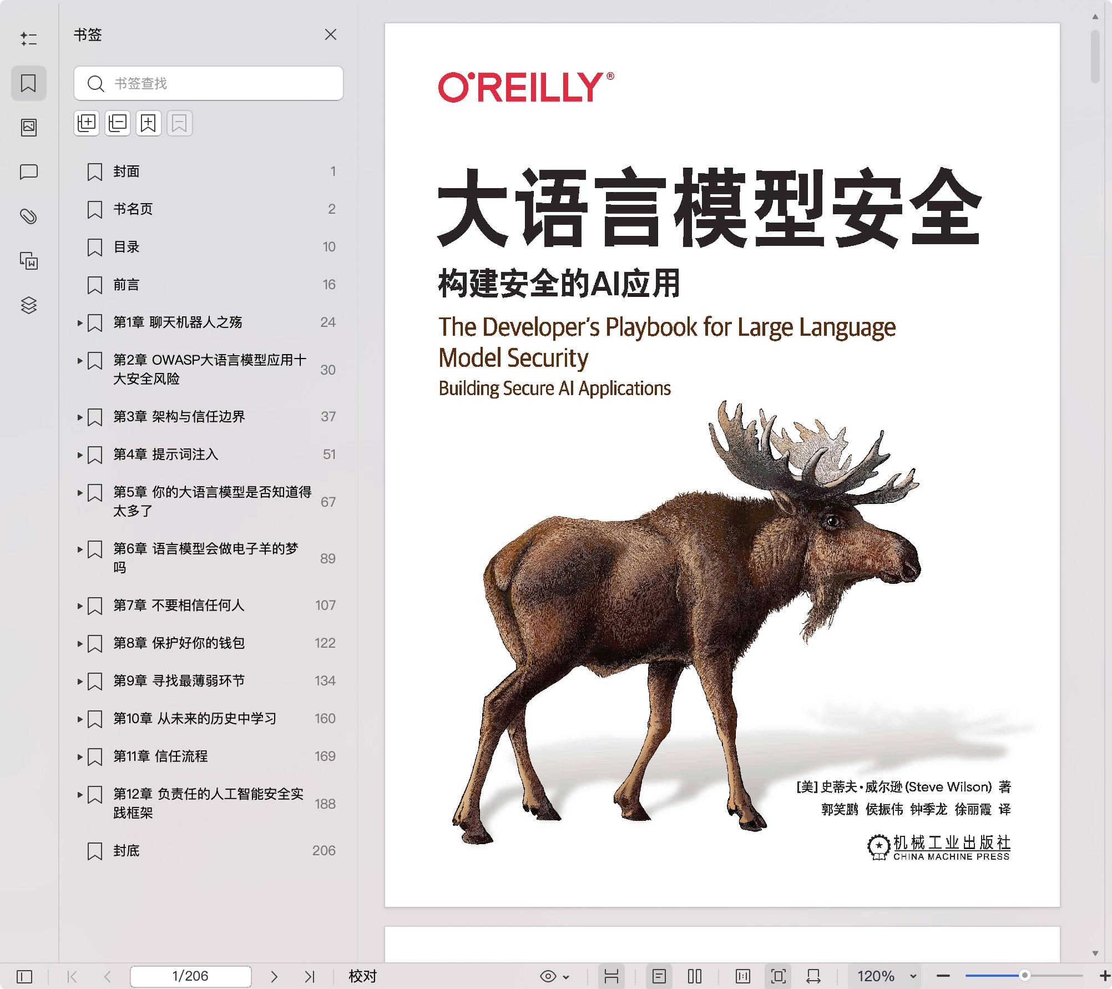This screenshot has height=989, width=1112.
Task: Toggle sidebar visibility in status bar
Action: click(x=24, y=976)
